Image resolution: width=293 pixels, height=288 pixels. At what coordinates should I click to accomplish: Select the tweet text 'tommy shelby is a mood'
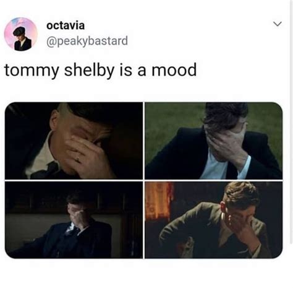tap(100, 70)
